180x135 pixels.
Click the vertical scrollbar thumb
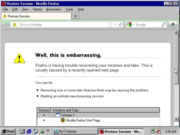coord(176,59)
